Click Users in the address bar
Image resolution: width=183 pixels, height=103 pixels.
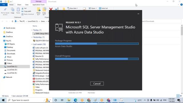[x=43, y=21]
